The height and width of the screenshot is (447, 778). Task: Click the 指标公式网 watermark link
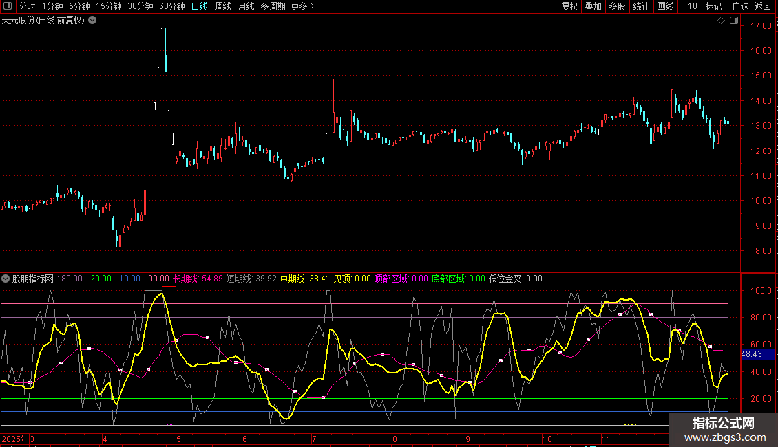723,424
